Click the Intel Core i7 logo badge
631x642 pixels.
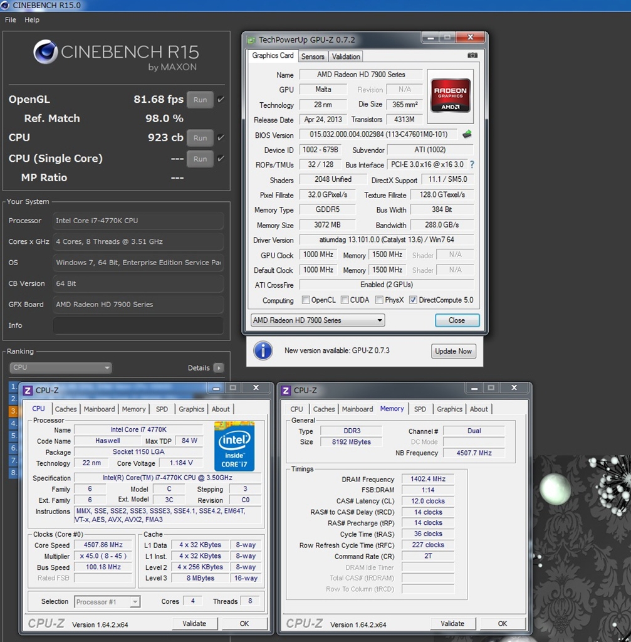(234, 446)
